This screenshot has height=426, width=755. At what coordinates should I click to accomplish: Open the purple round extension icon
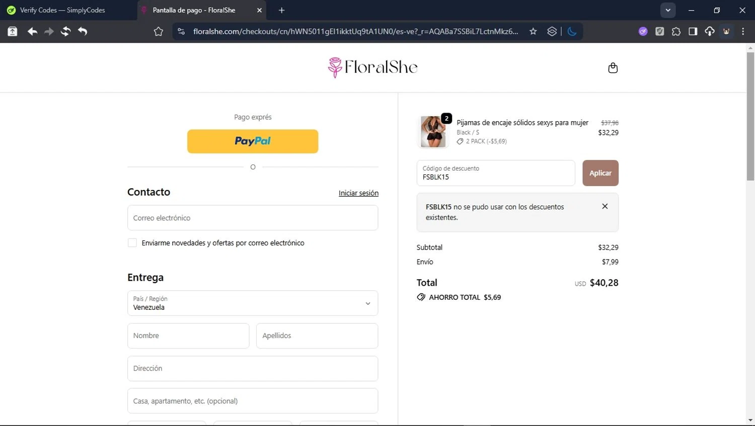coord(643,32)
